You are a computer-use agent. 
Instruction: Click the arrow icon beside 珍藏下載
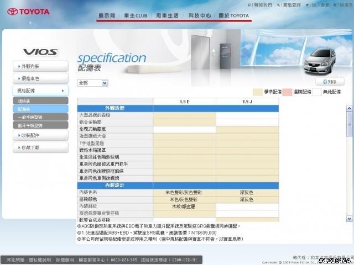click(x=19, y=147)
